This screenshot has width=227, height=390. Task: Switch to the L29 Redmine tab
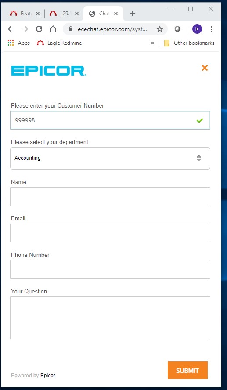coord(63,14)
